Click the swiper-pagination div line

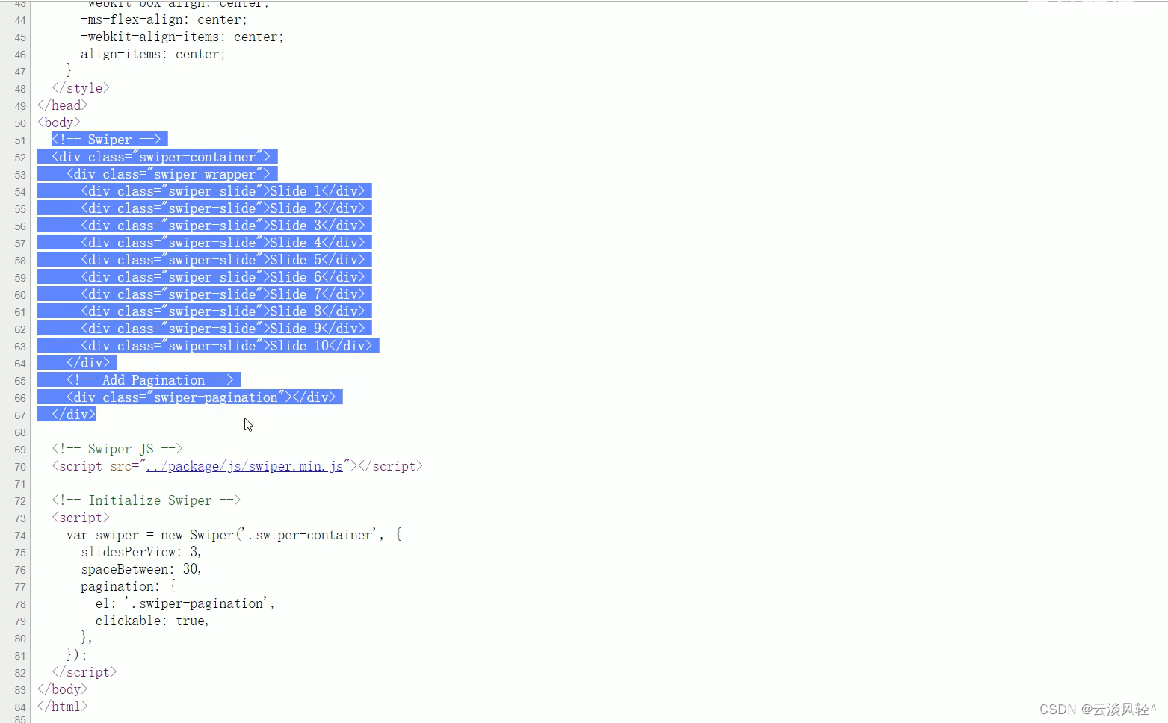(x=201, y=397)
